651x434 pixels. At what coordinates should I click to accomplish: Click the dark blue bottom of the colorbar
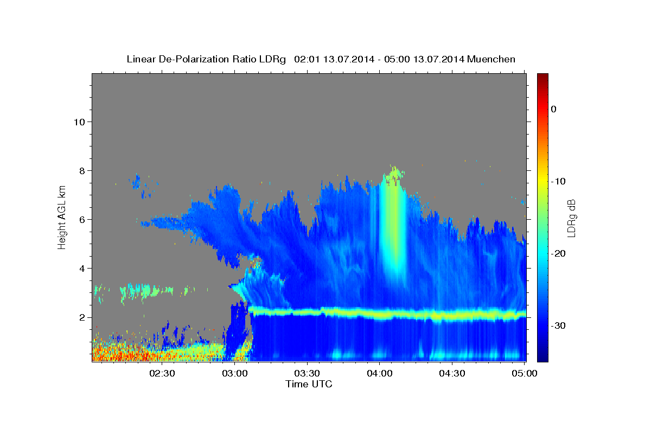click(x=542, y=357)
